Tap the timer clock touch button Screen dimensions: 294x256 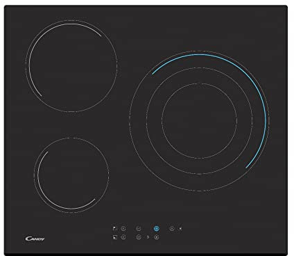(139, 229)
